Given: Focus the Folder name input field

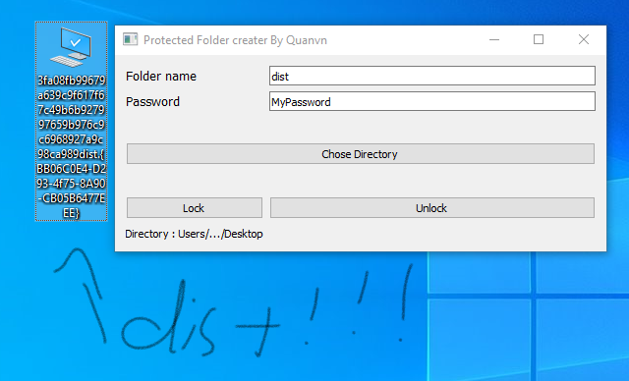Looking at the screenshot, I should pos(432,76).
